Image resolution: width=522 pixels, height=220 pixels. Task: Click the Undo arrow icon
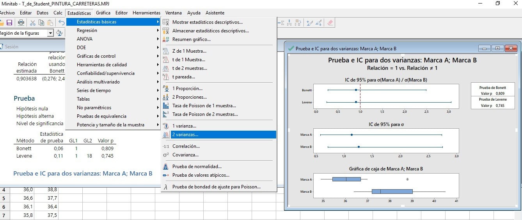point(61,23)
